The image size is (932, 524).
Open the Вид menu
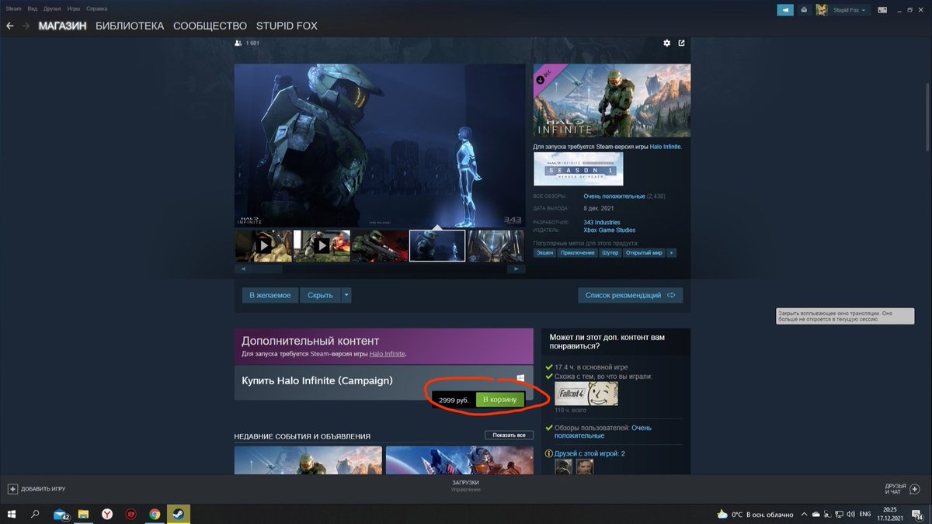(x=32, y=9)
